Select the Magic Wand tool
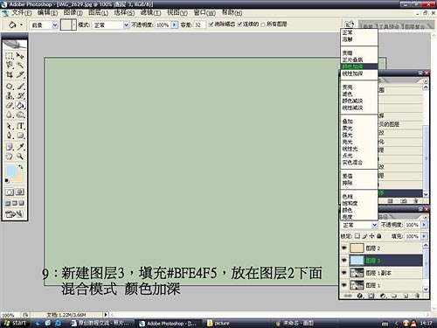 pyautogui.click(x=20, y=65)
